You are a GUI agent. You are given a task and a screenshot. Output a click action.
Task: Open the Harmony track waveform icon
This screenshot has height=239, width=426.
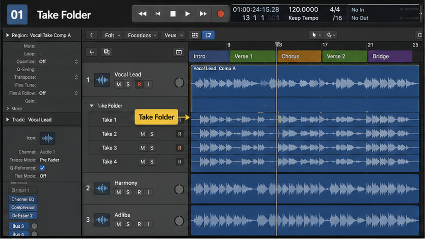102,188
